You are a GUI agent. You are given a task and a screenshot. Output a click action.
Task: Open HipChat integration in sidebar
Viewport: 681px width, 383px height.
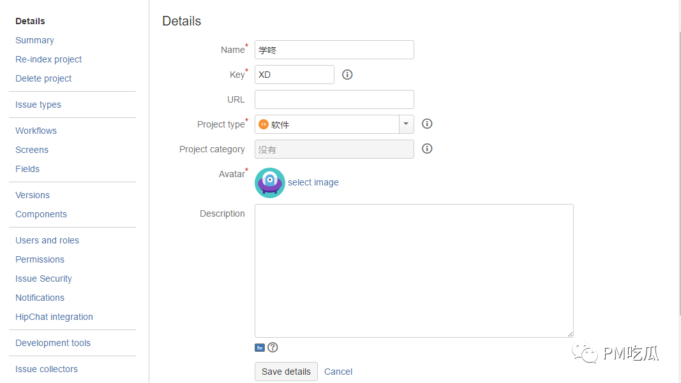pos(54,317)
